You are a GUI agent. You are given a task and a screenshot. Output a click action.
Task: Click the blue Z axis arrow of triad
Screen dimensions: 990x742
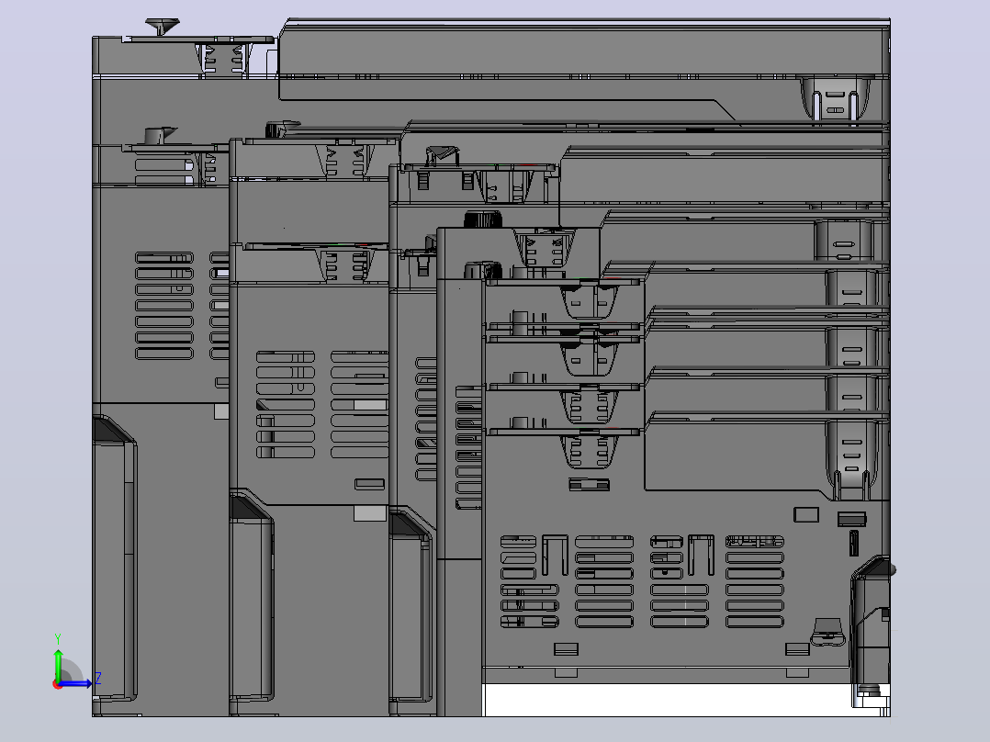pyautogui.click(x=76, y=683)
